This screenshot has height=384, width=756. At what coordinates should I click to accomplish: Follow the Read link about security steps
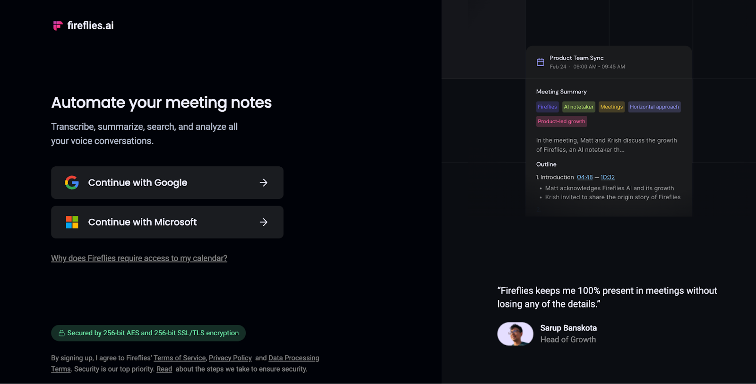[x=164, y=369]
